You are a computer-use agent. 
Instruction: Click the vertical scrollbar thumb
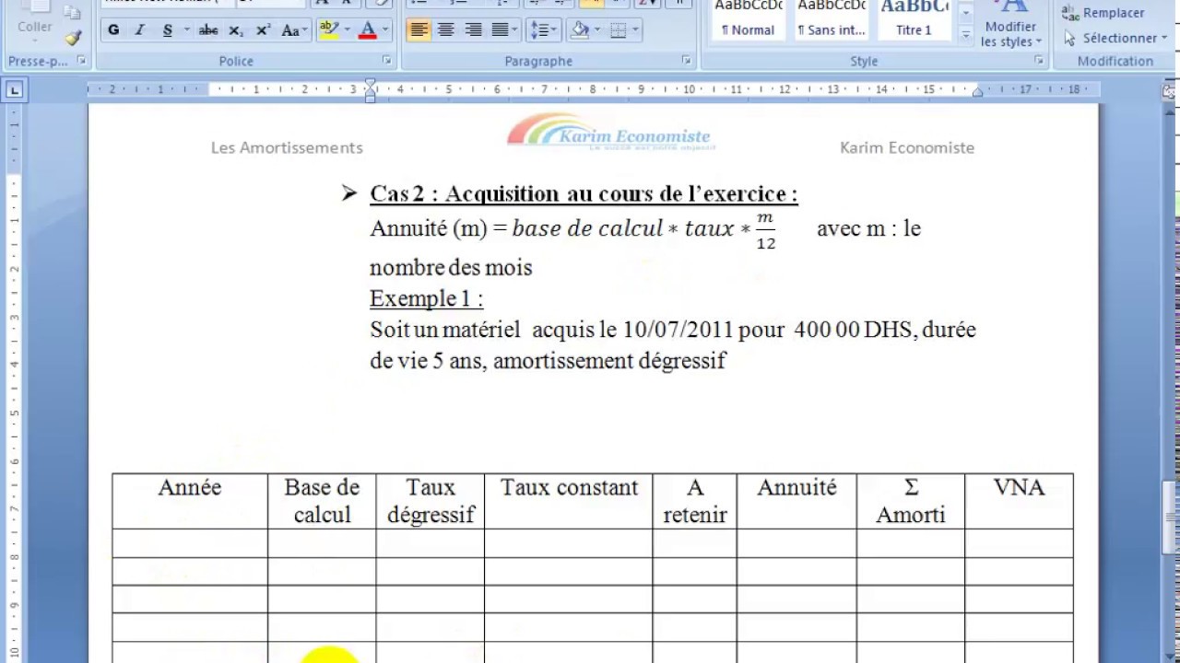1171,517
